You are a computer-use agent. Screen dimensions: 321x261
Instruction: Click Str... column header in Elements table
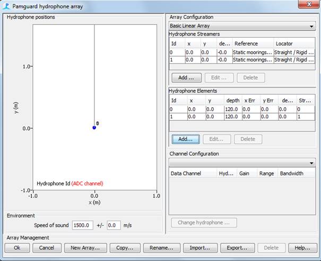pyautogui.click(x=306, y=100)
